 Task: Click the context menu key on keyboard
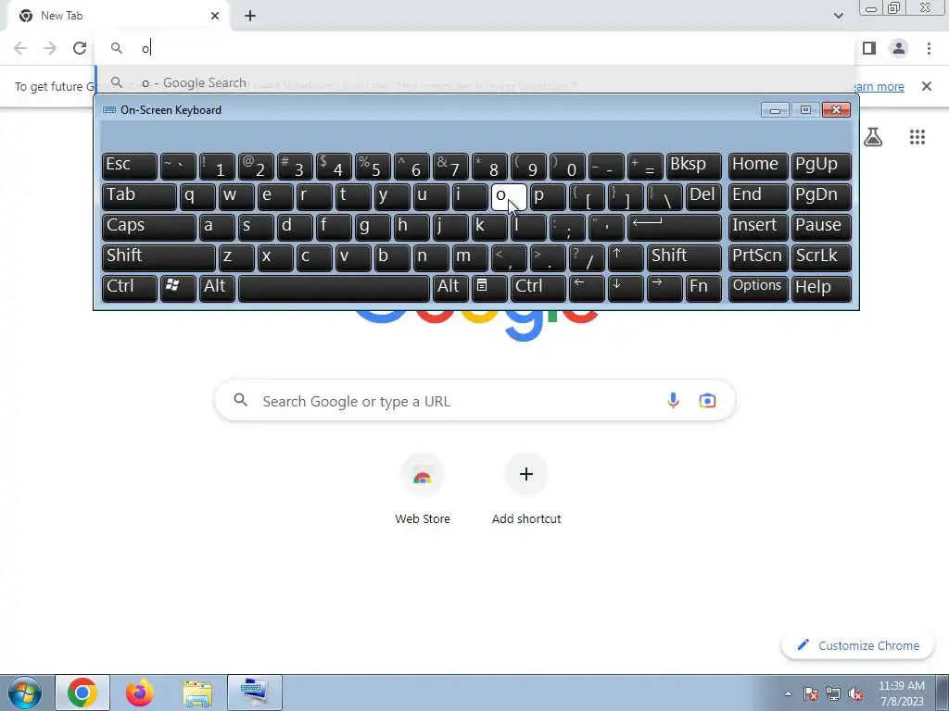click(x=489, y=288)
